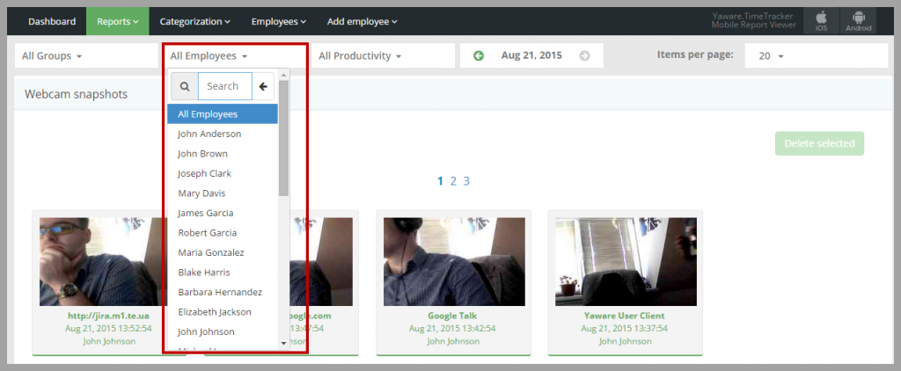Open the iOS mobile report viewer
This screenshot has height=371, width=901.
coord(821,21)
